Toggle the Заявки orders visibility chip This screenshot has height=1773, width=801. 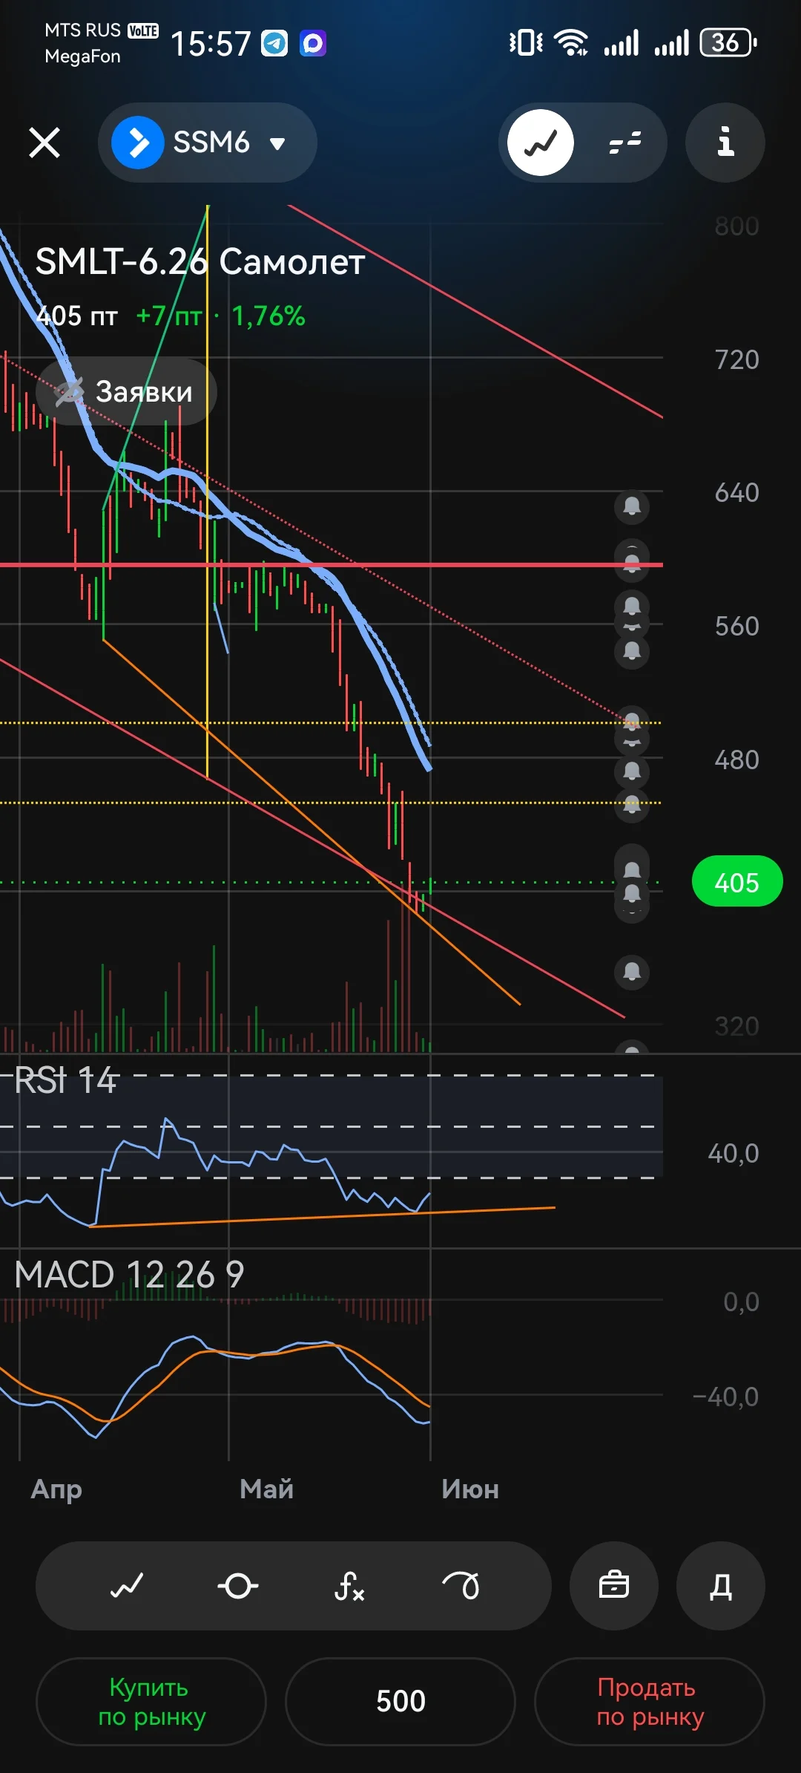(126, 391)
